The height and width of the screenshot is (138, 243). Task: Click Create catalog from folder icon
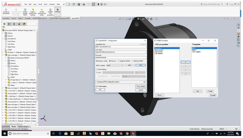[x=42, y=10]
